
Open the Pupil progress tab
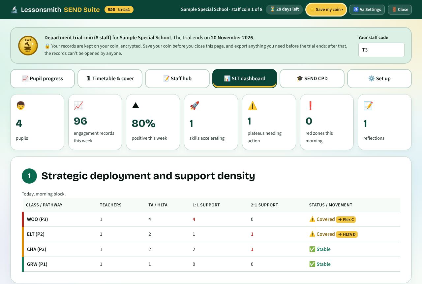[43, 79]
